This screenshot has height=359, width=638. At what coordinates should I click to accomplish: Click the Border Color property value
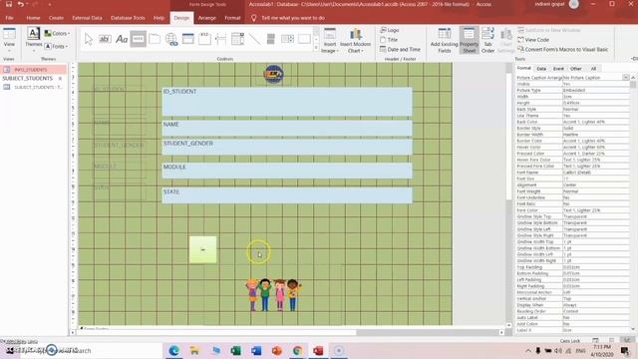point(595,141)
